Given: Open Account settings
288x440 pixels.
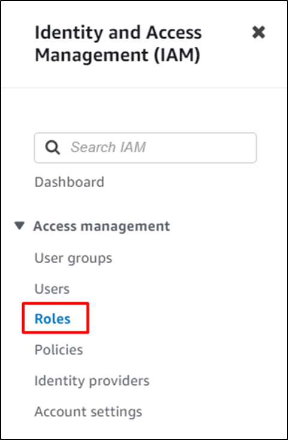Looking at the screenshot, I should [x=88, y=412].
